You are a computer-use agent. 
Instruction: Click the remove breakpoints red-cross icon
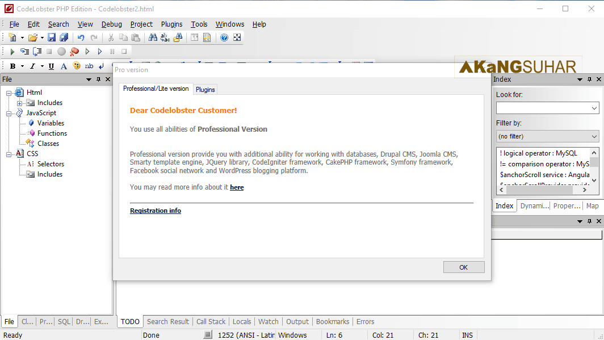[x=74, y=51]
